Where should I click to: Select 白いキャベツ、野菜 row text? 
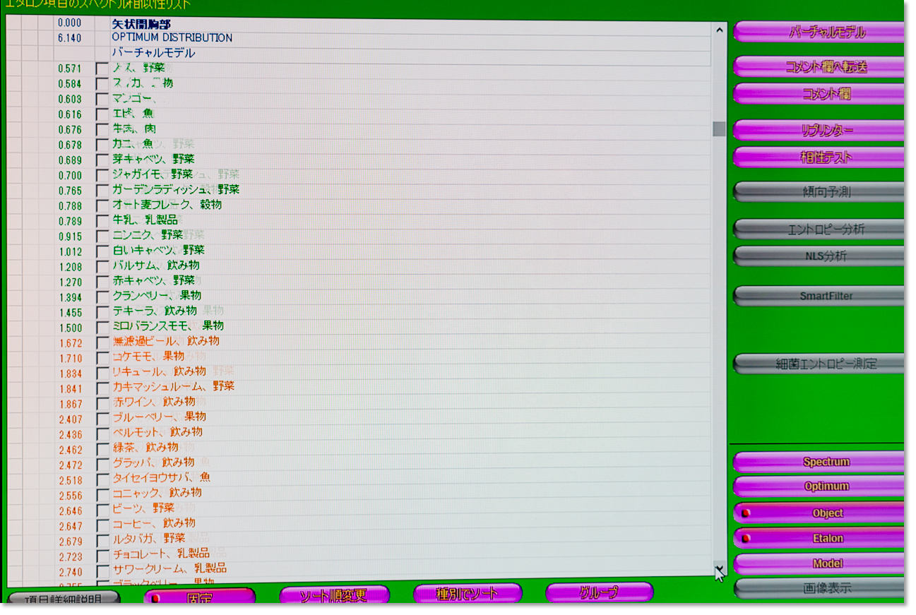point(159,251)
